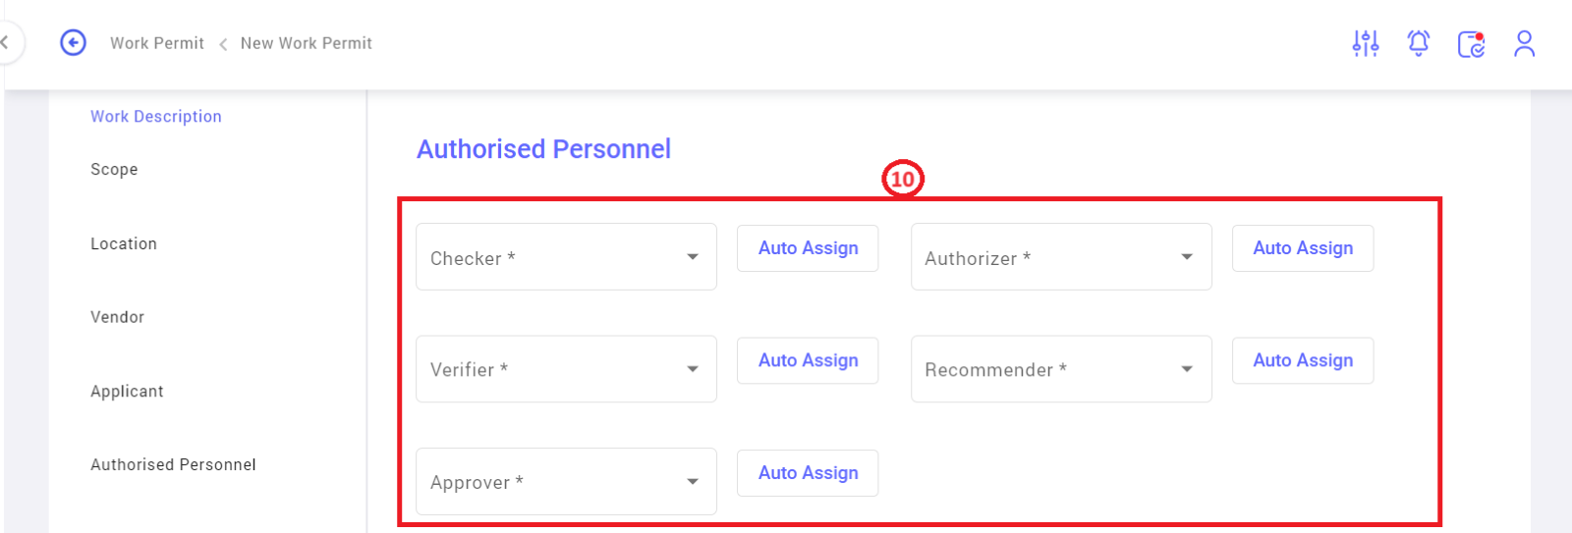Open the Approver dropdown list
The image size is (1572, 533).
coord(566,481)
